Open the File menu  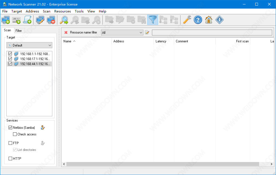pyautogui.click(x=5, y=11)
